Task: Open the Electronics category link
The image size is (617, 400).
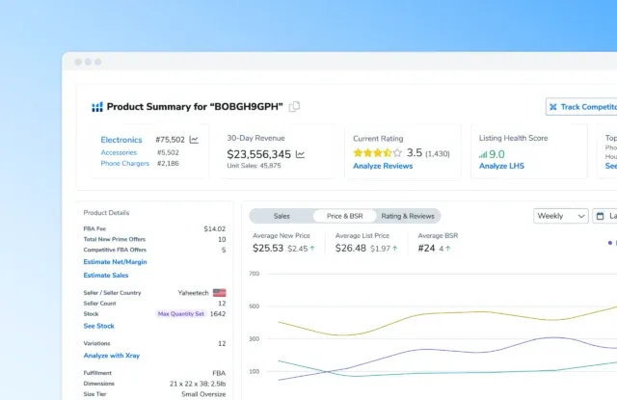Action: pyautogui.click(x=121, y=140)
